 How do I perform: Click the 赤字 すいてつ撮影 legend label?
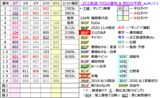tap(134, 28)
